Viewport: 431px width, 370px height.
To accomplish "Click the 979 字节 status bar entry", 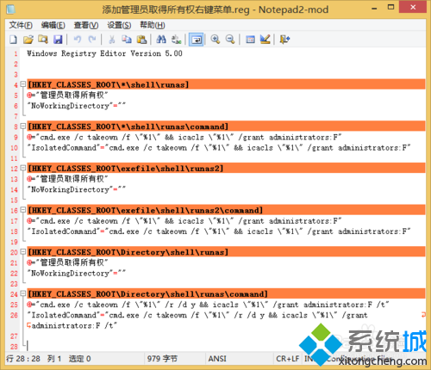I will (x=162, y=359).
